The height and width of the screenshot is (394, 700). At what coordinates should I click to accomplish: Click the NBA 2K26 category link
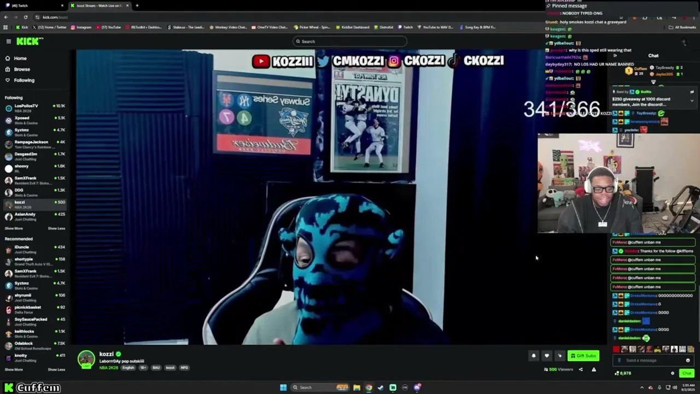108,368
